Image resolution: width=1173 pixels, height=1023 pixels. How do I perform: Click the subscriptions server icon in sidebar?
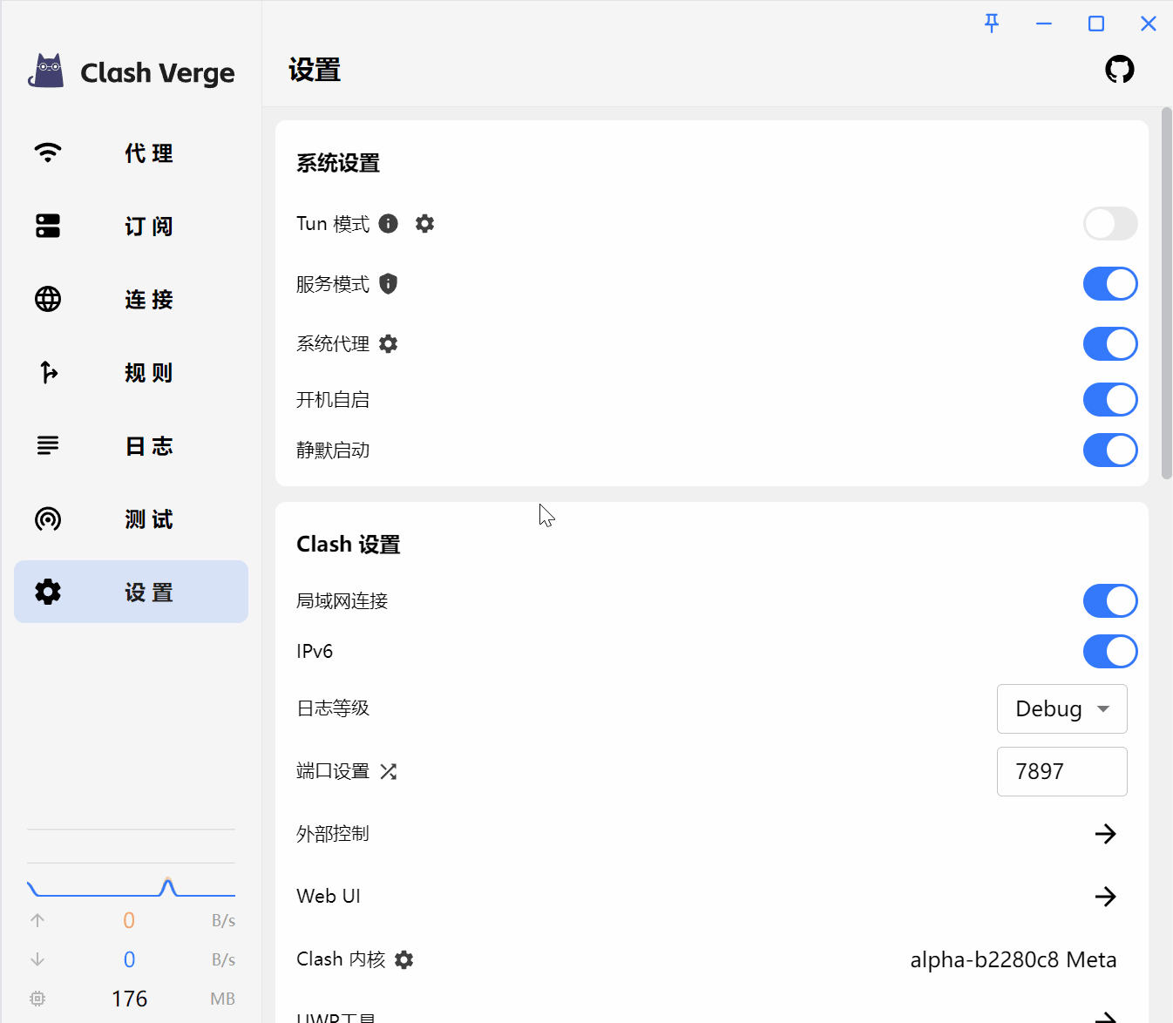(x=48, y=226)
